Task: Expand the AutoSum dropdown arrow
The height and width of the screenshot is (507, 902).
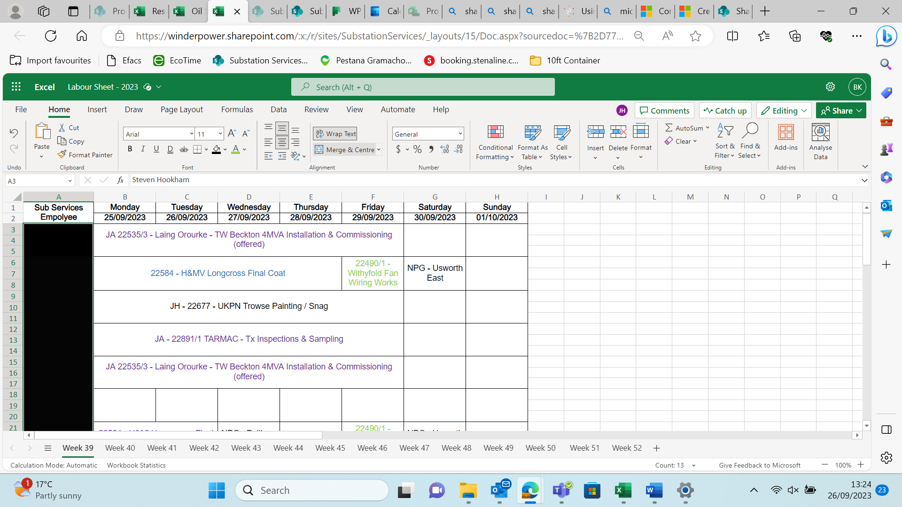Action: [x=708, y=128]
